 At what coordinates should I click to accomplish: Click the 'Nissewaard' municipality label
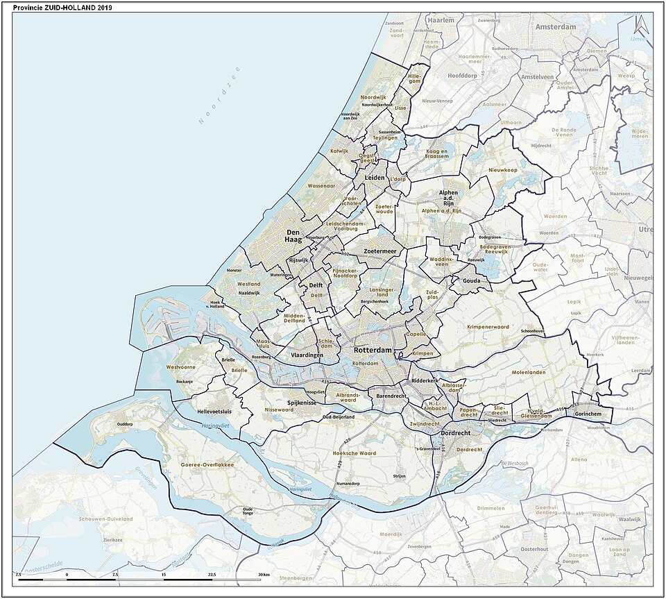pos(279,410)
